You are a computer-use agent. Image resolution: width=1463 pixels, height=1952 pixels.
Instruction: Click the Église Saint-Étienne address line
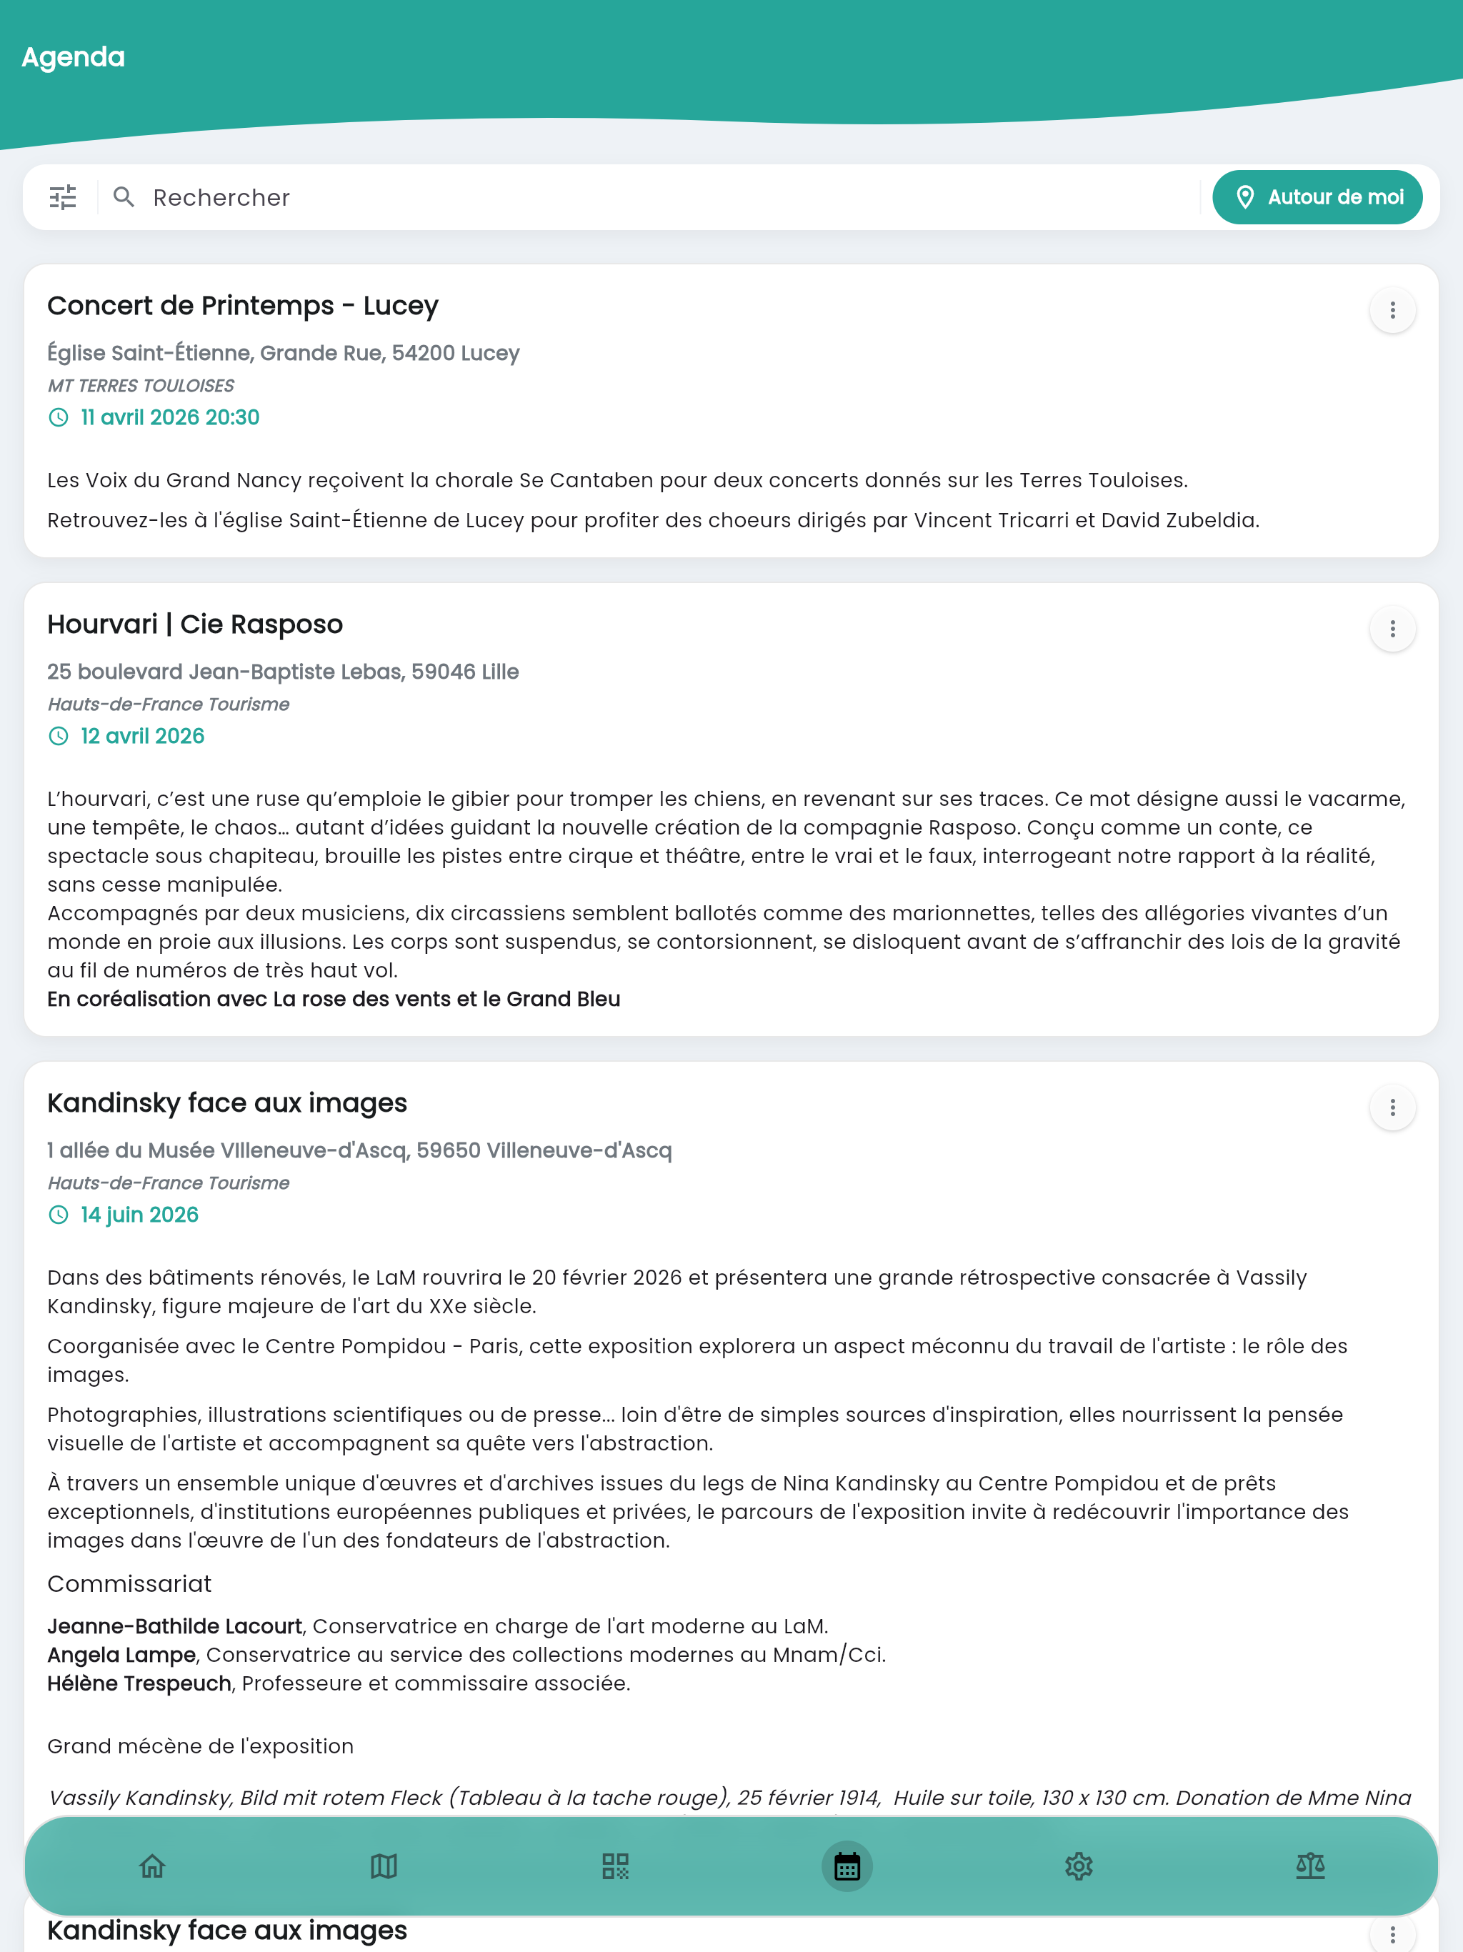[x=284, y=353]
